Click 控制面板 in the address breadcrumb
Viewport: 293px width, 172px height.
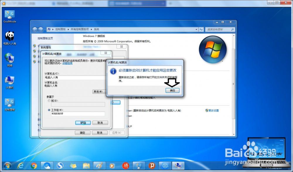(60, 29)
